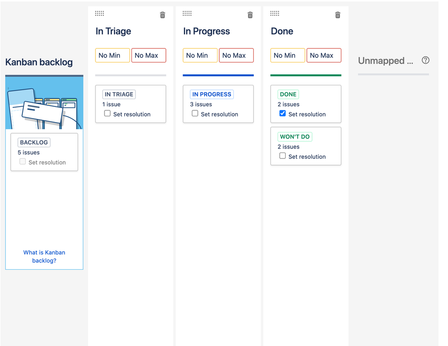Select the BACKLOG status card
Screen dimensions: 448x346
pyautogui.click(x=44, y=152)
